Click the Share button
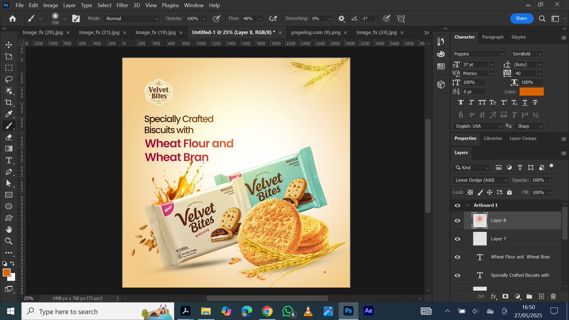Screen dimensions: 569x320 click(x=521, y=18)
